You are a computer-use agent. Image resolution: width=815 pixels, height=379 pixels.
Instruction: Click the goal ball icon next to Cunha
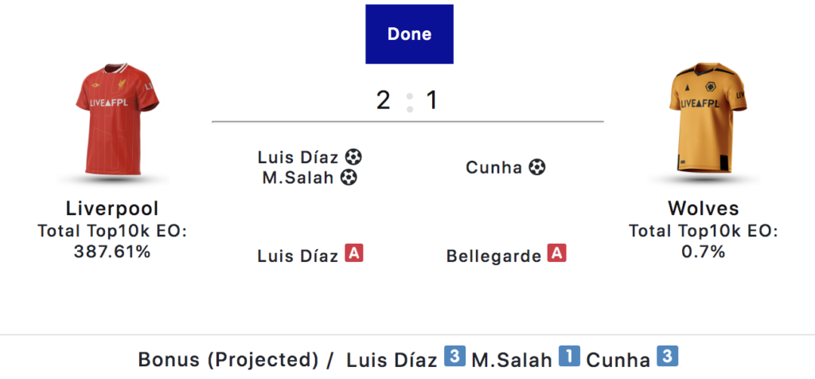537,167
